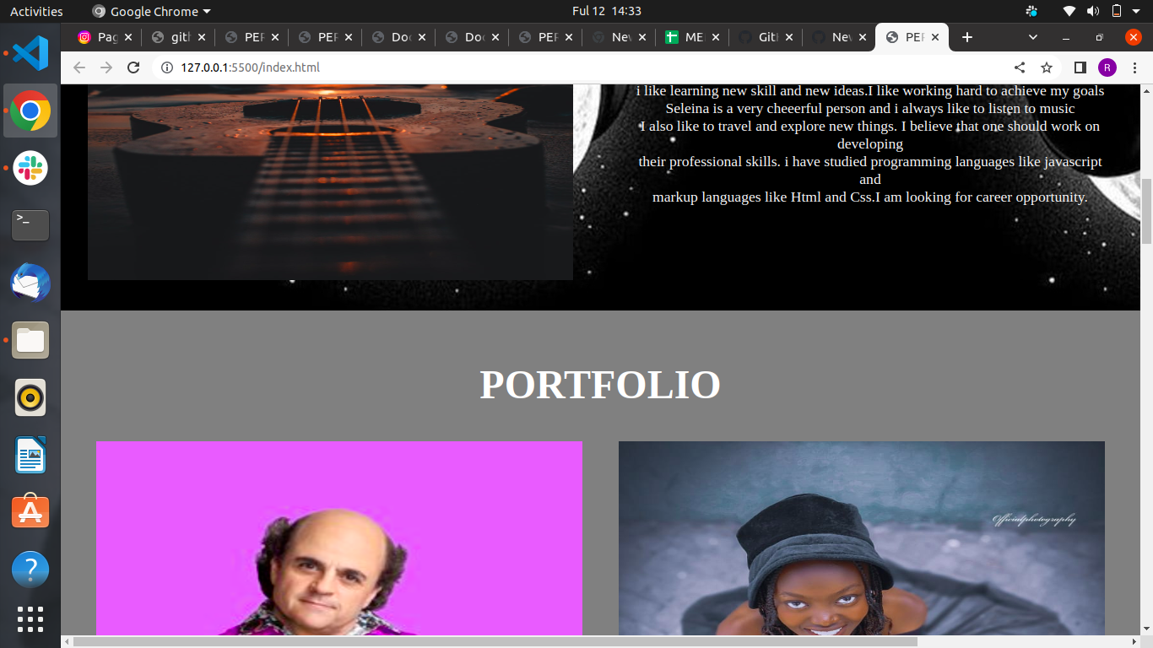This screenshot has width=1153, height=648.
Task: Open the tab search chevron
Action: (1033, 37)
